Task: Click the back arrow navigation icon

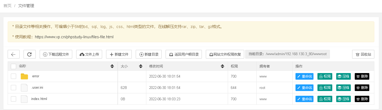Action: click(13, 54)
